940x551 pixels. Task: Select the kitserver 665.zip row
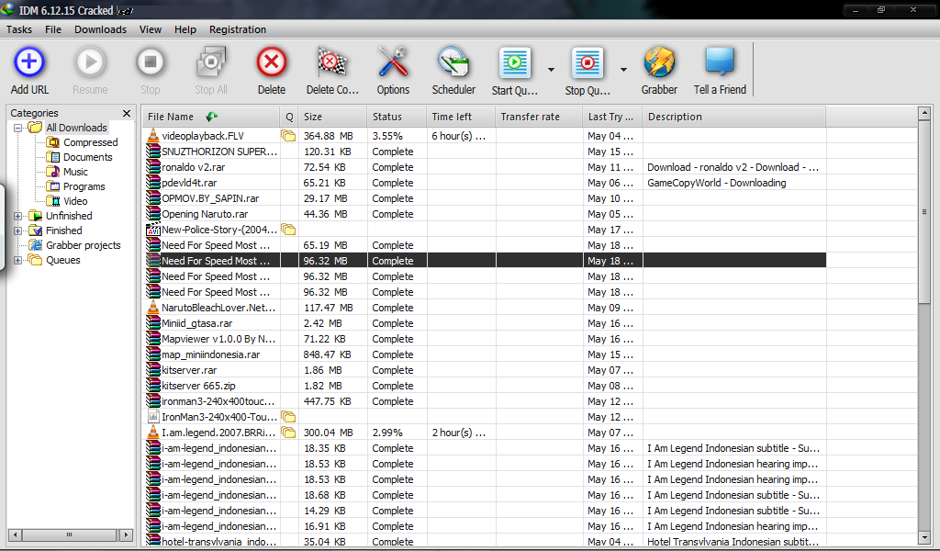[485, 386]
